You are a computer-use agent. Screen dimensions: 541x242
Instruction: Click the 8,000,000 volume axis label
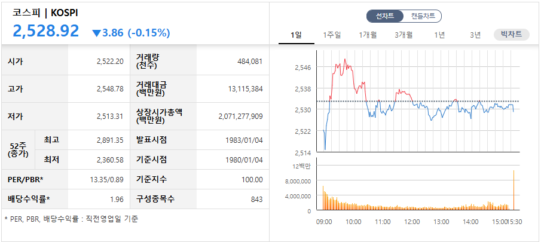click(x=298, y=181)
